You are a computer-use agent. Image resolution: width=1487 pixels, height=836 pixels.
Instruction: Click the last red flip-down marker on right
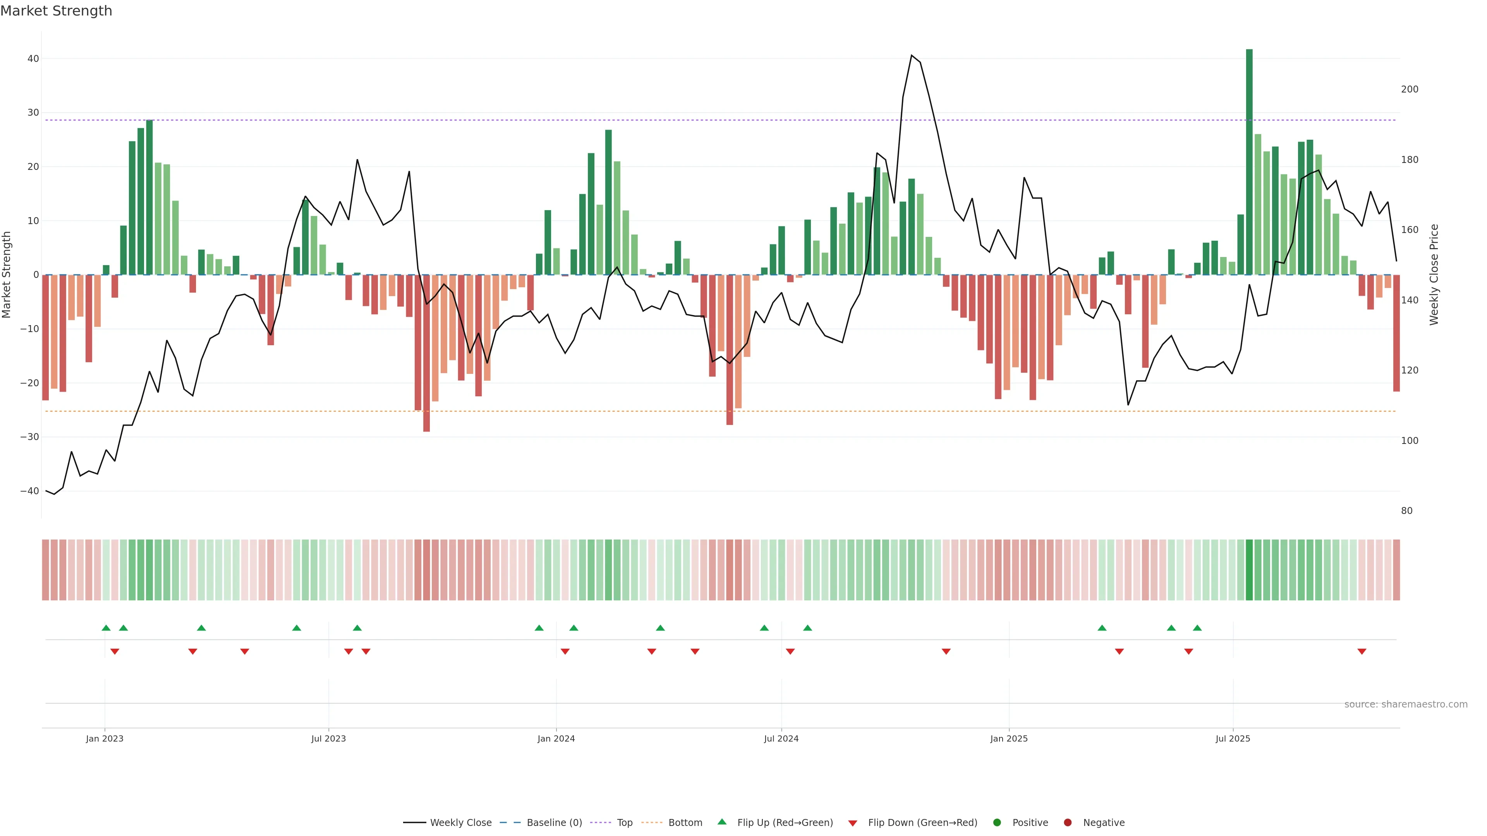point(1362,651)
